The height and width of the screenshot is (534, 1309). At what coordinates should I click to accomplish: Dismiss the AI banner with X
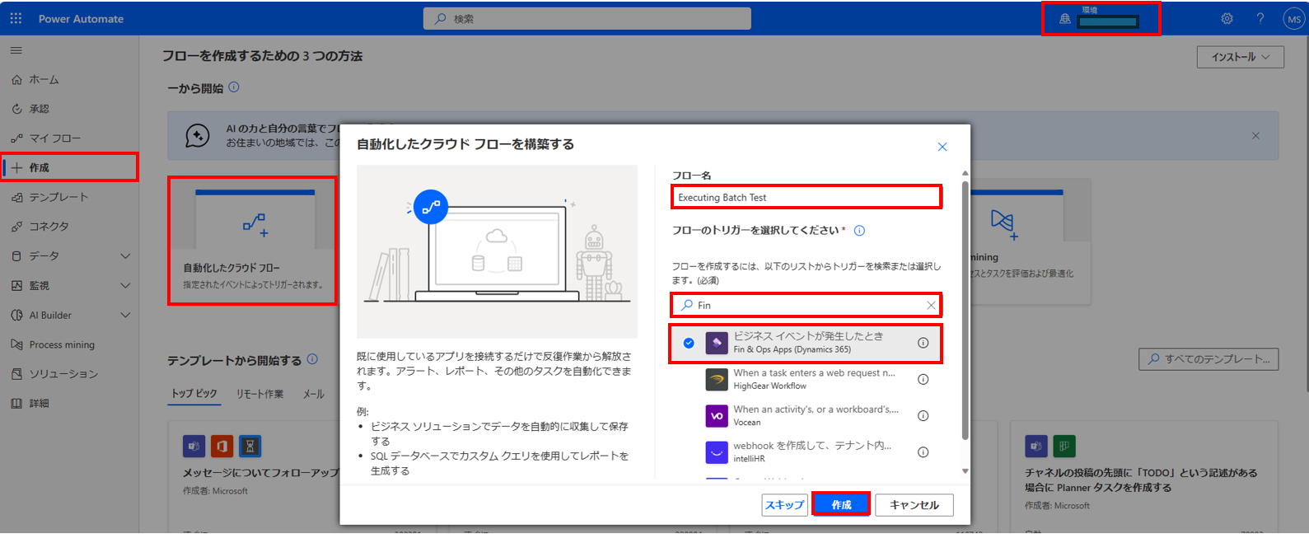[1255, 136]
